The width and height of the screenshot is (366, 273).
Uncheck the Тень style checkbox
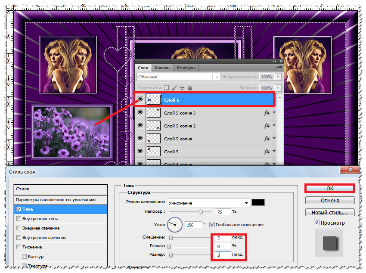pyautogui.click(x=19, y=209)
